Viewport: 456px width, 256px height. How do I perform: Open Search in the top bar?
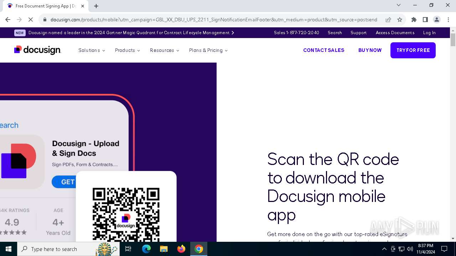tap(335, 33)
